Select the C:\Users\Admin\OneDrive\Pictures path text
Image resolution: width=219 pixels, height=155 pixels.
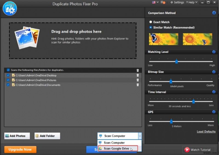point(36,80)
